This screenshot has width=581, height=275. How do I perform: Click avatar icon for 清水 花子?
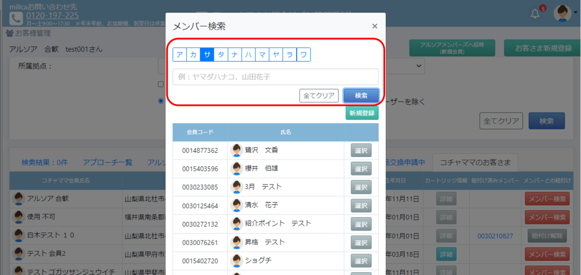pos(237,205)
